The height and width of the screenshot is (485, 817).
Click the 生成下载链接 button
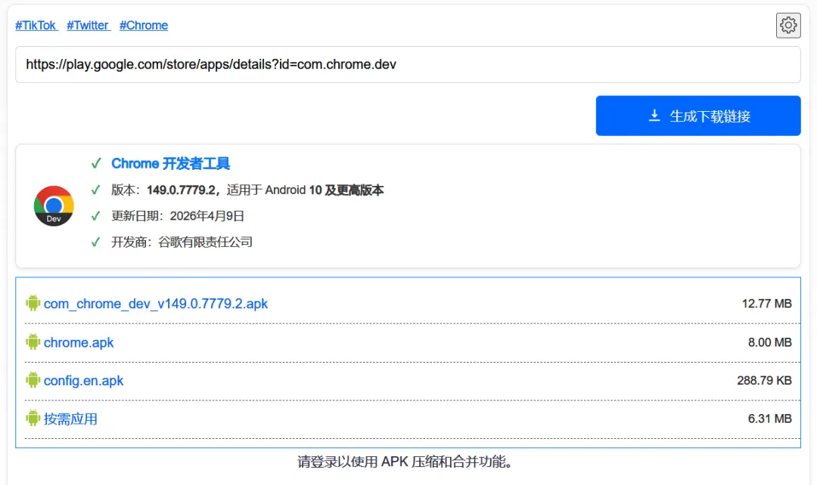click(698, 116)
